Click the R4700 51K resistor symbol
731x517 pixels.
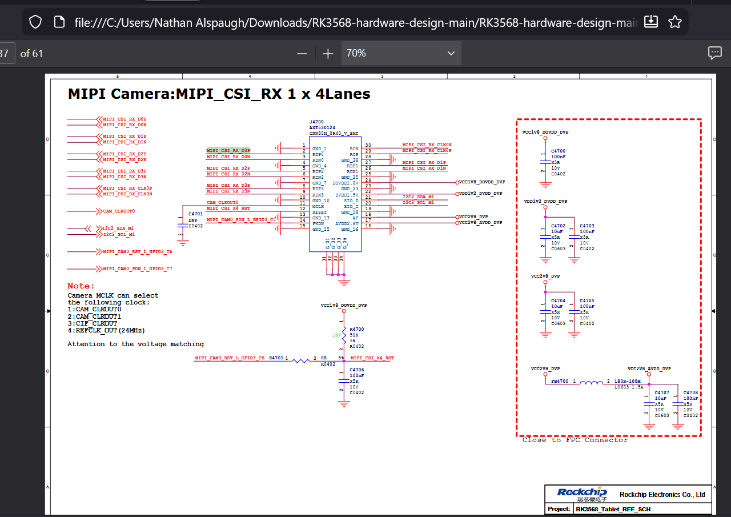tap(343, 336)
